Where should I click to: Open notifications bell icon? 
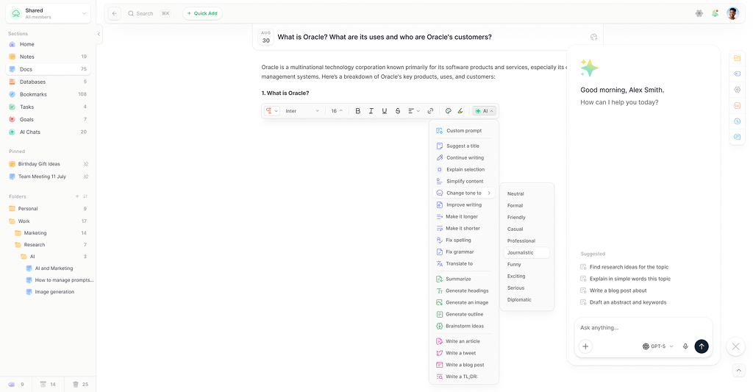715,13
